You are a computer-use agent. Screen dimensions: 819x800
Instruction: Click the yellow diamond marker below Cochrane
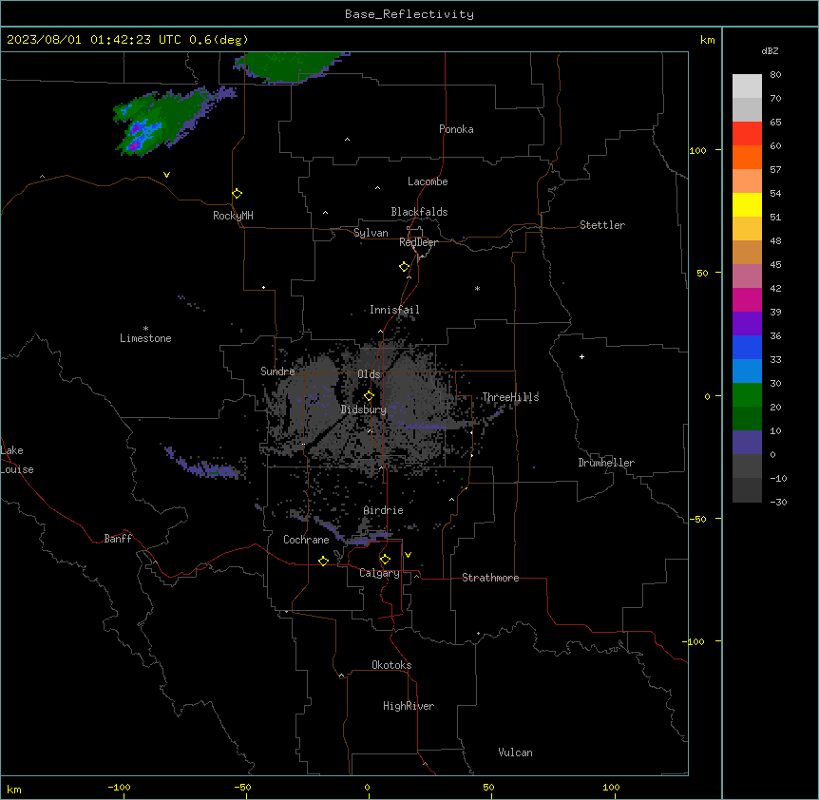click(323, 561)
